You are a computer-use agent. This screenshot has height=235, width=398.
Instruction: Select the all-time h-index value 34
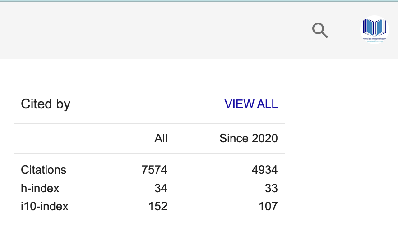(x=161, y=188)
